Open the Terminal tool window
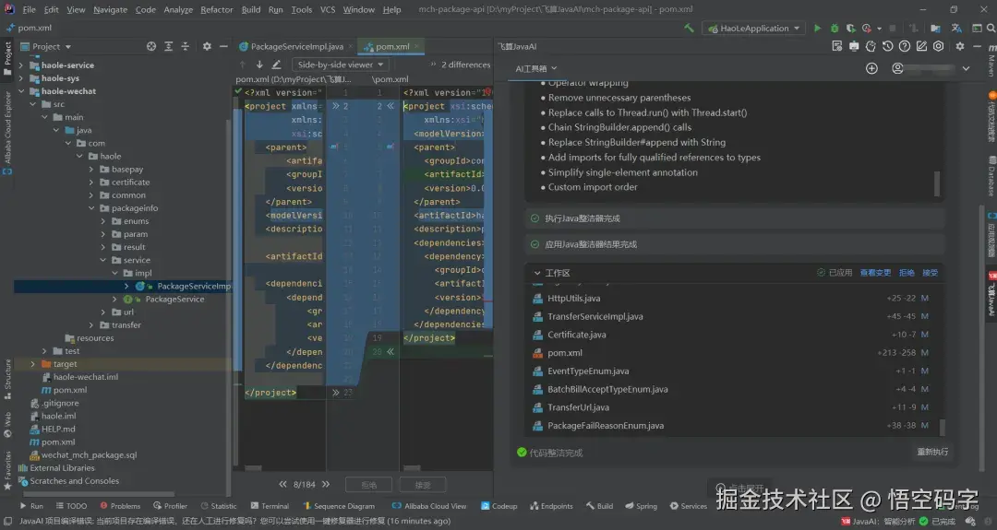The height and width of the screenshot is (530, 997). point(274,506)
